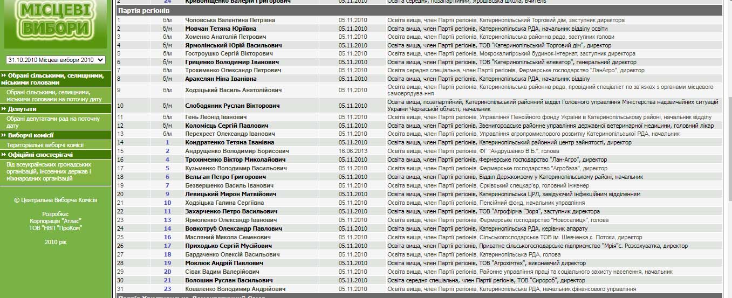This screenshot has width=732, height=298.
Task: Click ТОВ "НВП "ПроКом" developer text
Action: coord(56,228)
